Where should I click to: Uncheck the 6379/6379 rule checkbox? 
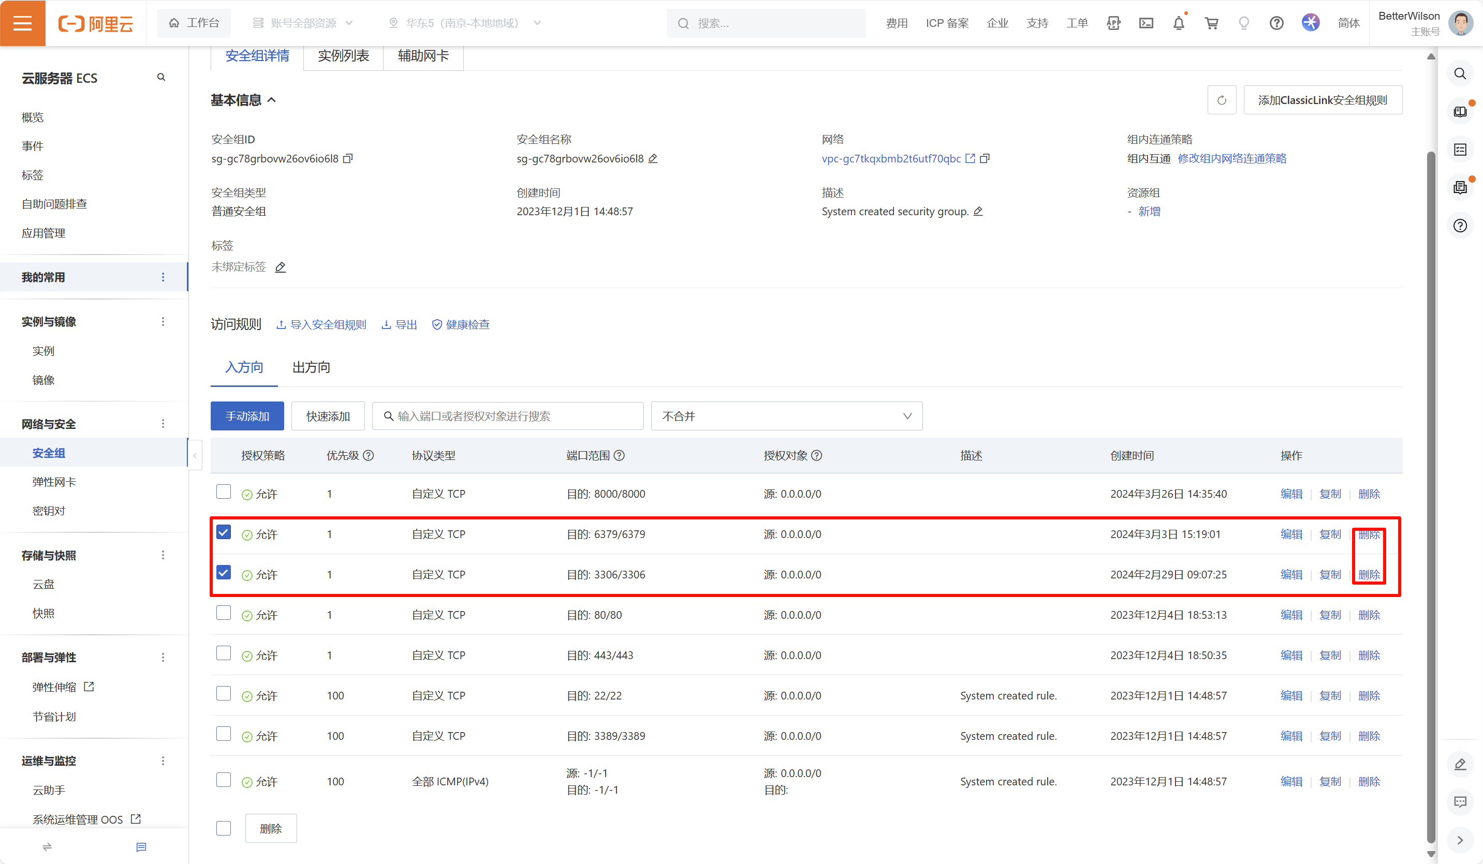(x=224, y=532)
